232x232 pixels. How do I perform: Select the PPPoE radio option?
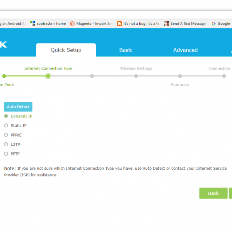click(x=6, y=135)
